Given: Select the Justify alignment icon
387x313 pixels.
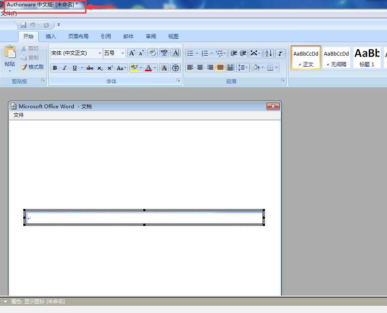Looking at the screenshot, I should [220, 68].
